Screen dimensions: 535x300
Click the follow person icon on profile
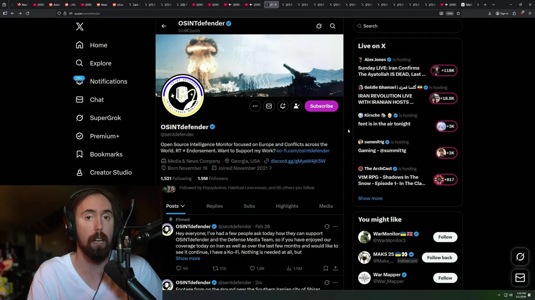coord(296,106)
